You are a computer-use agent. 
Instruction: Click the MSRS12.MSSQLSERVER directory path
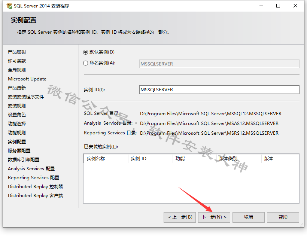coord(209,133)
